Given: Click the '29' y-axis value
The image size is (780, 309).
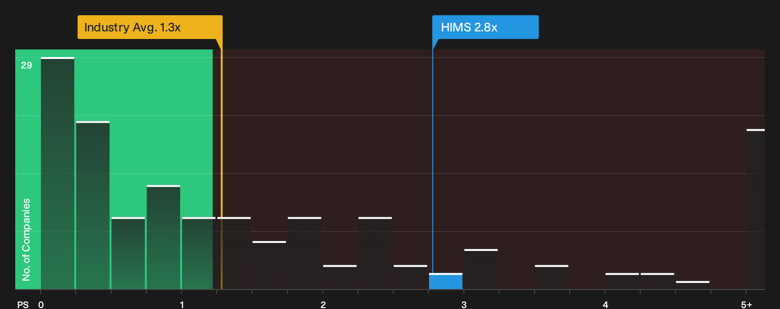Looking at the screenshot, I should click(26, 65).
